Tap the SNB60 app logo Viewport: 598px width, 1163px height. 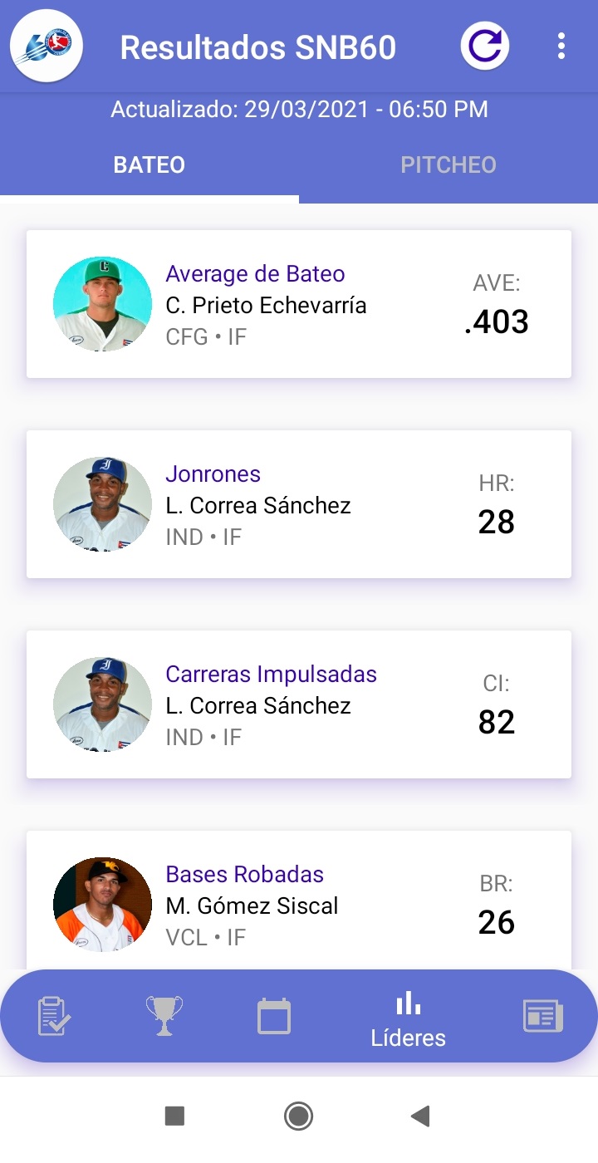coord(46,47)
